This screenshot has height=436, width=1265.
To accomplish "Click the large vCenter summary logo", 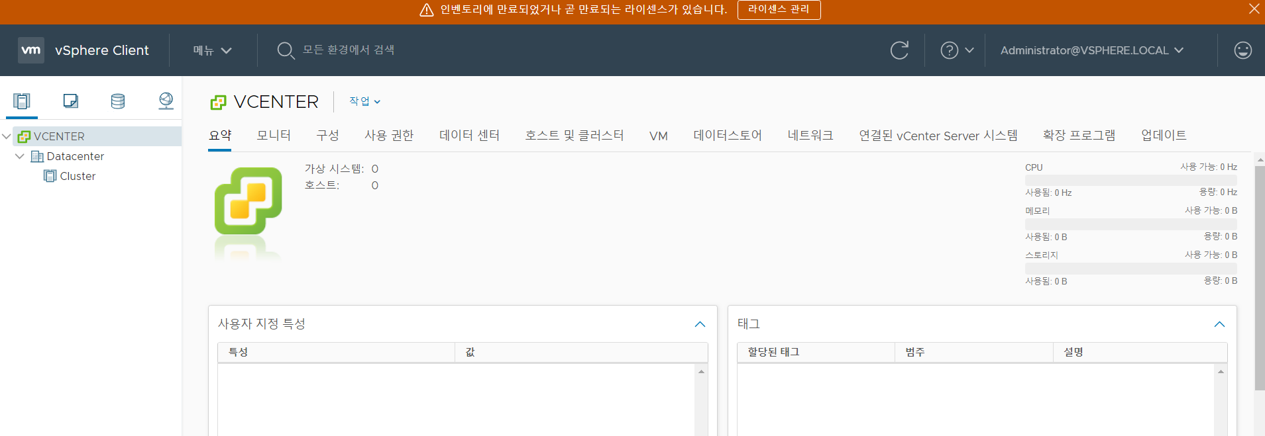I will 248,201.
